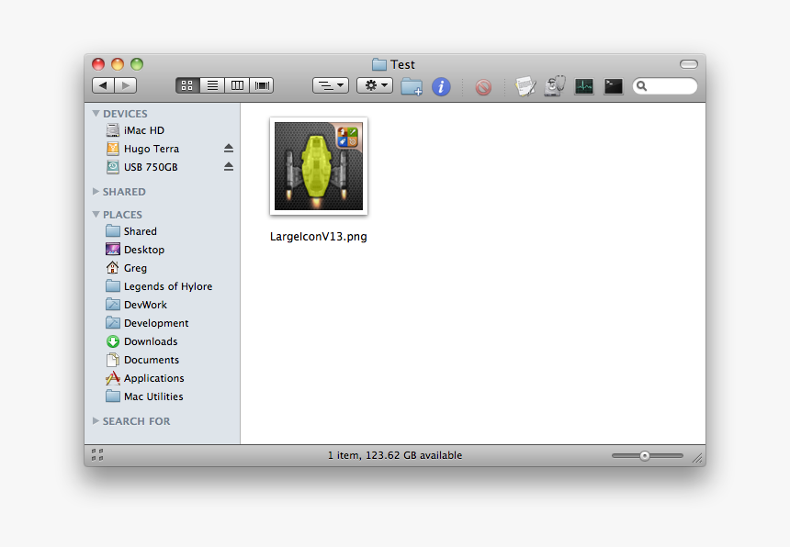The height and width of the screenshot is (547, 790).
Task: Click the TextEdit icon in the toolbar
Action: click(x=525, y=85)
